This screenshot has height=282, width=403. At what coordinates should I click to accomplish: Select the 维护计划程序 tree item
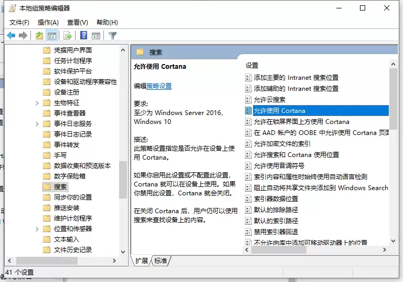73,218
